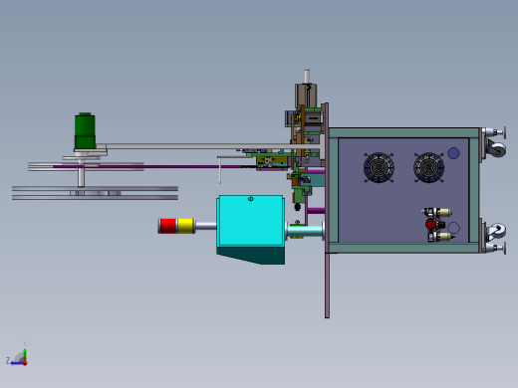Viewport: 518px width, 388px height.
Task: Click the largest reel disc at bottom left
Action: [95, 193]
